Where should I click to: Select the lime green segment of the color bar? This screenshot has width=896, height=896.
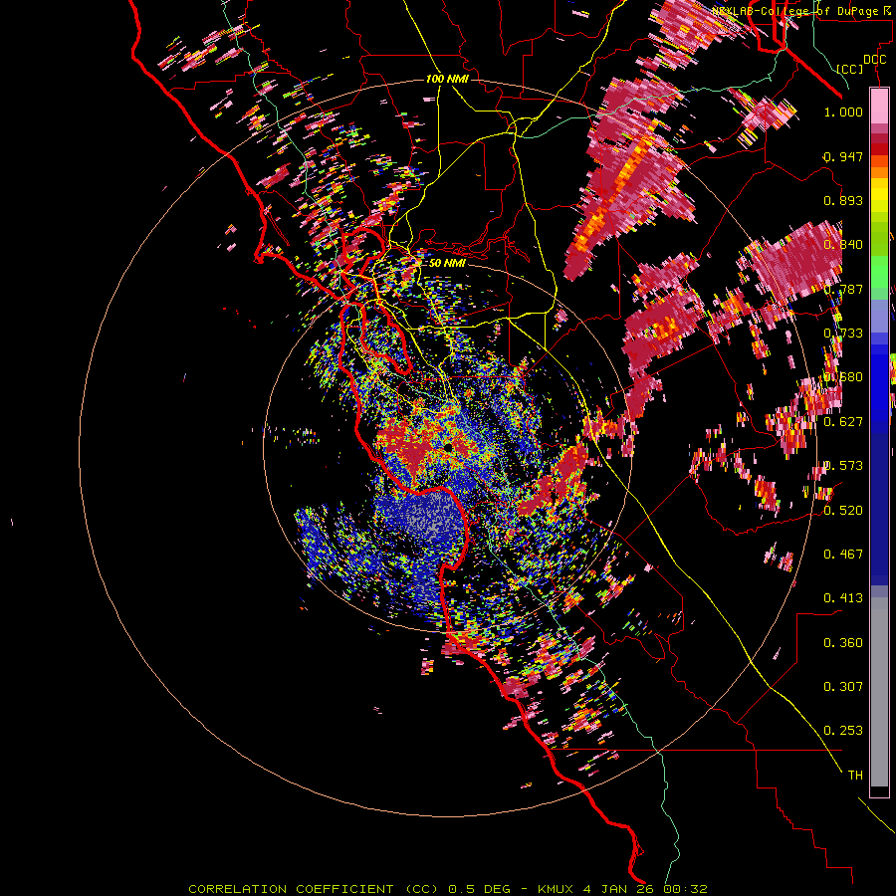tap(879, 234)
